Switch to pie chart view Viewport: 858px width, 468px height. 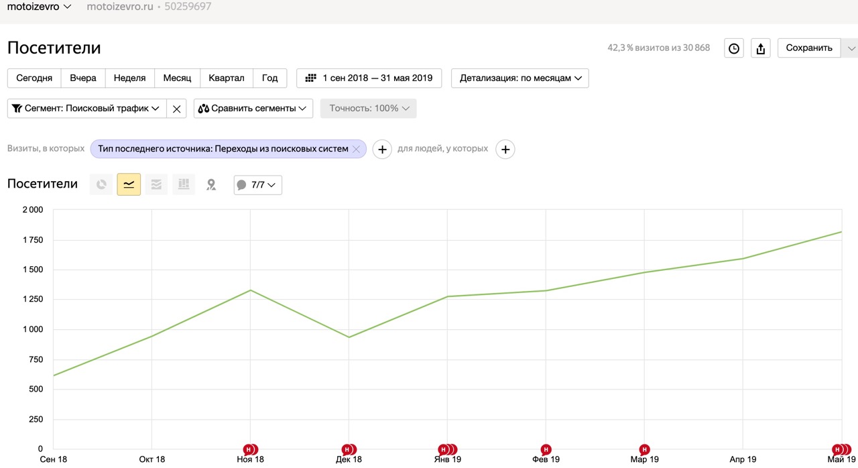pyautogui.click(x=101, y=184)
